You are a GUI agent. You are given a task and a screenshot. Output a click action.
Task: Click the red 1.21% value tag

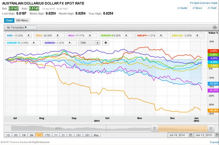click(213, 51)
